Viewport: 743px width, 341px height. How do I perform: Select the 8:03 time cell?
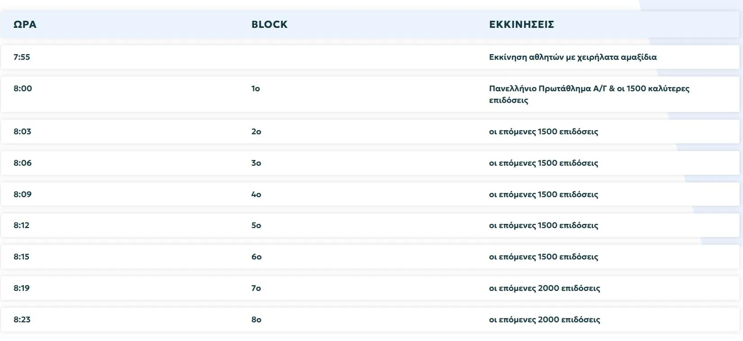point(23,132)
